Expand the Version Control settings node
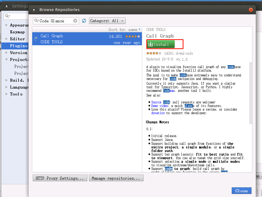 (7, 52)
